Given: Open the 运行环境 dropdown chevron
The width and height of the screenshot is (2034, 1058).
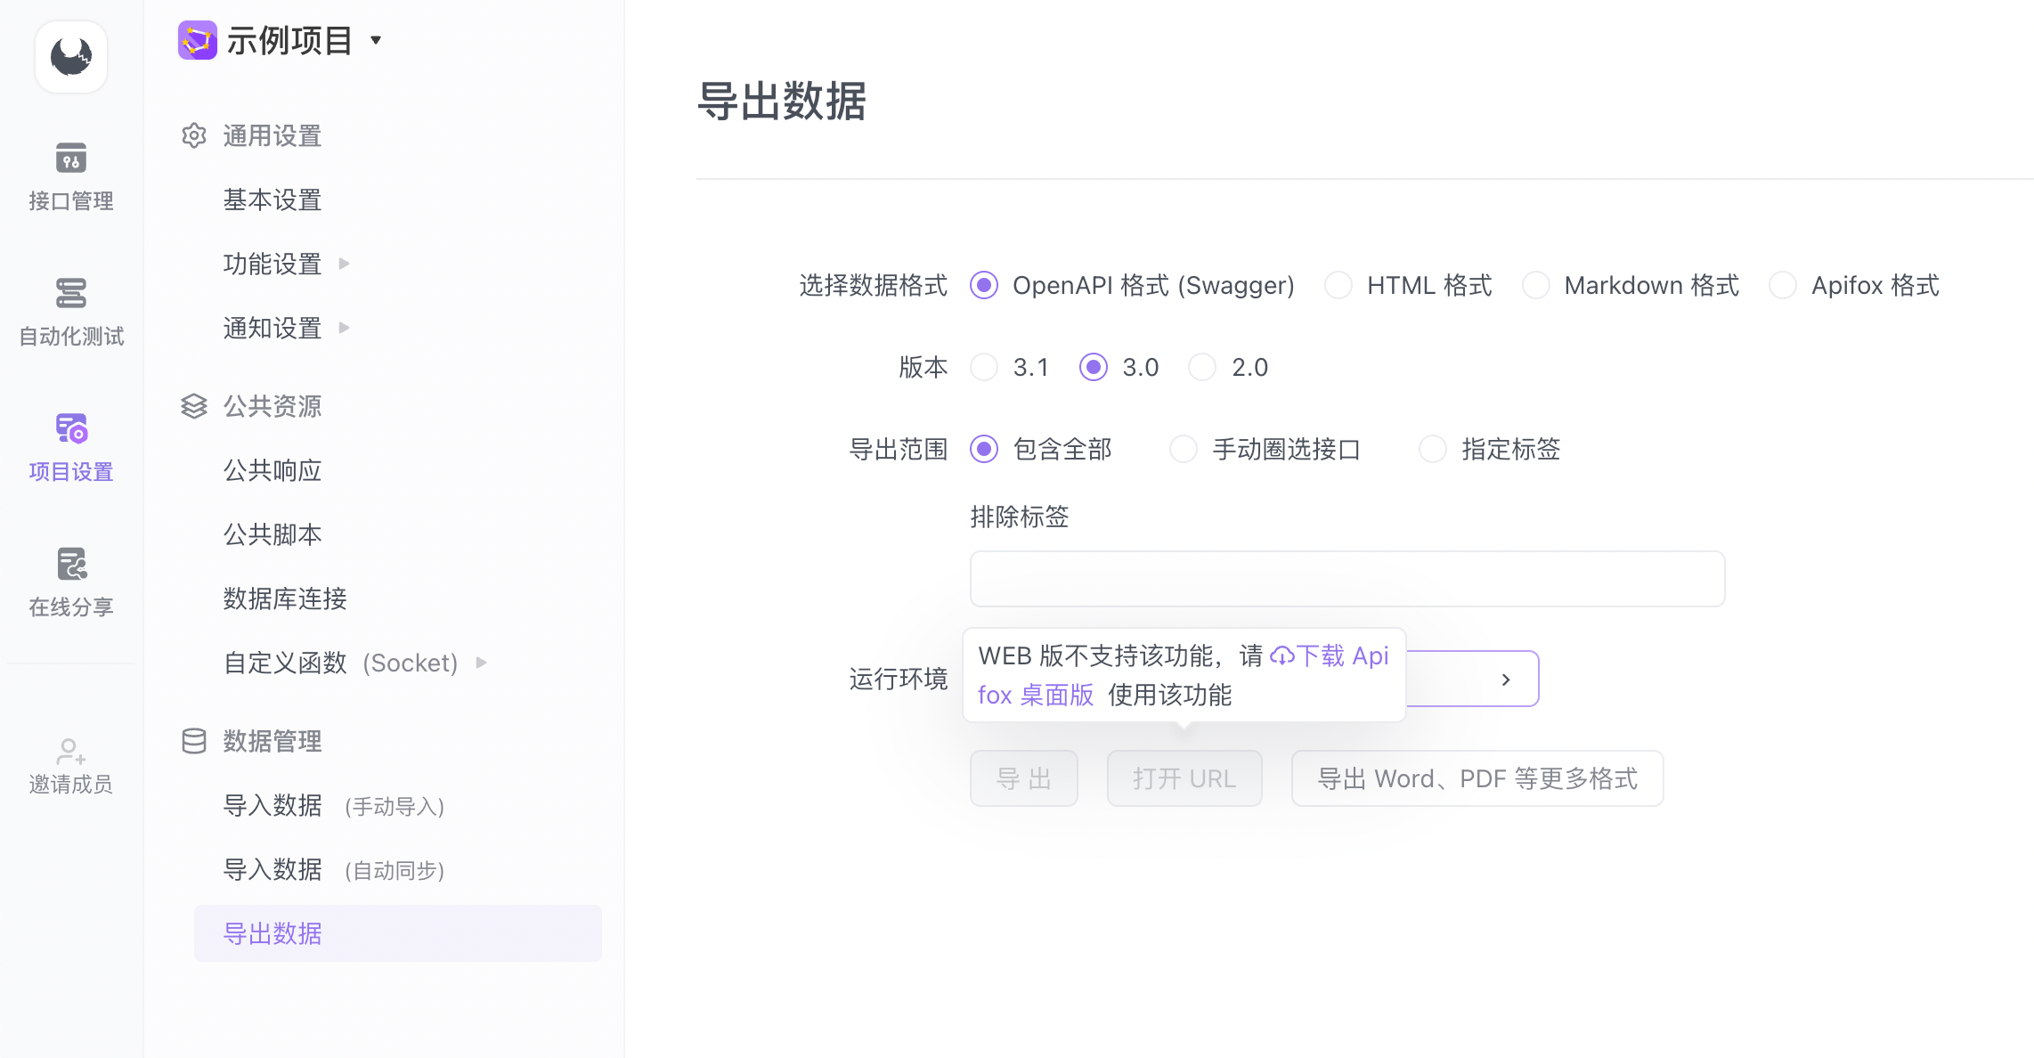Looking at the screenshot, I should coord(1506,680).
